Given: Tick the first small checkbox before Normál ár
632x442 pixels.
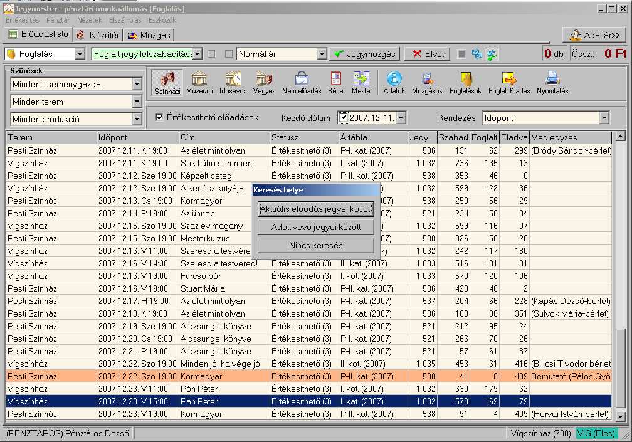Looking at the screenshot, I should 211,54.
